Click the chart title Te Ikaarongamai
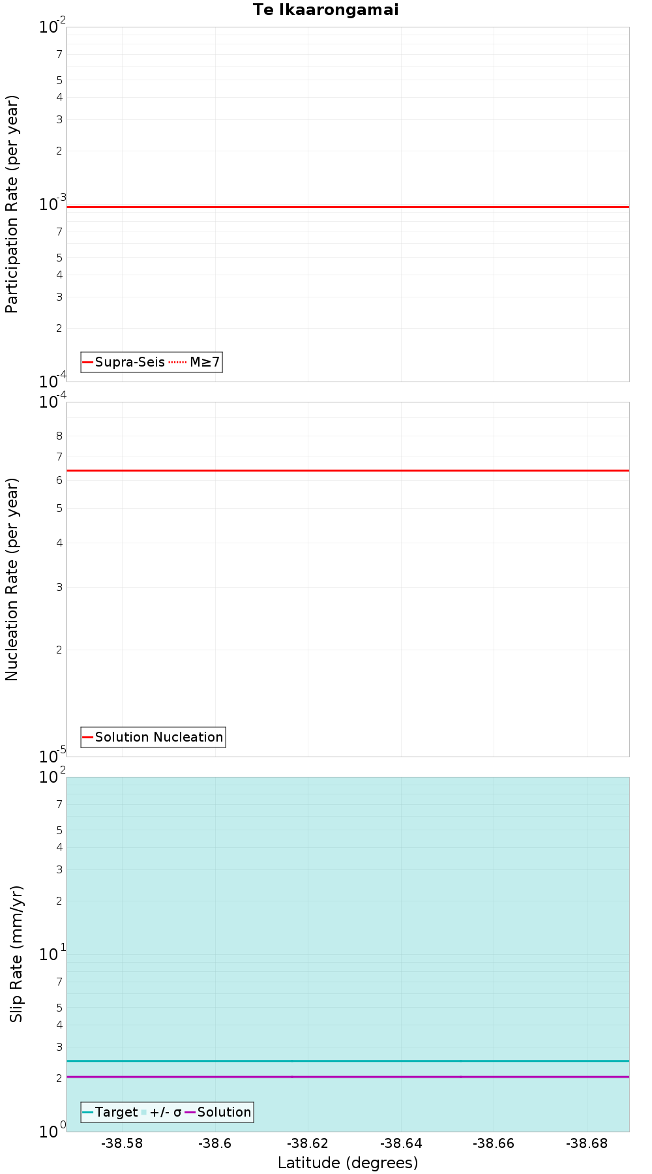The image size is (652, 1174). (325, 10)
